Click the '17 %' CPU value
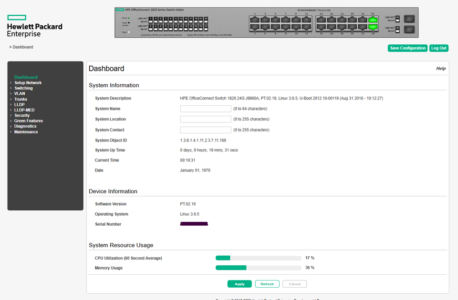 pos(310,258)
